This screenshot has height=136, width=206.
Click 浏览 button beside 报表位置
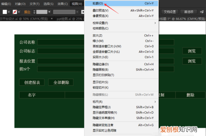[192, 61]
